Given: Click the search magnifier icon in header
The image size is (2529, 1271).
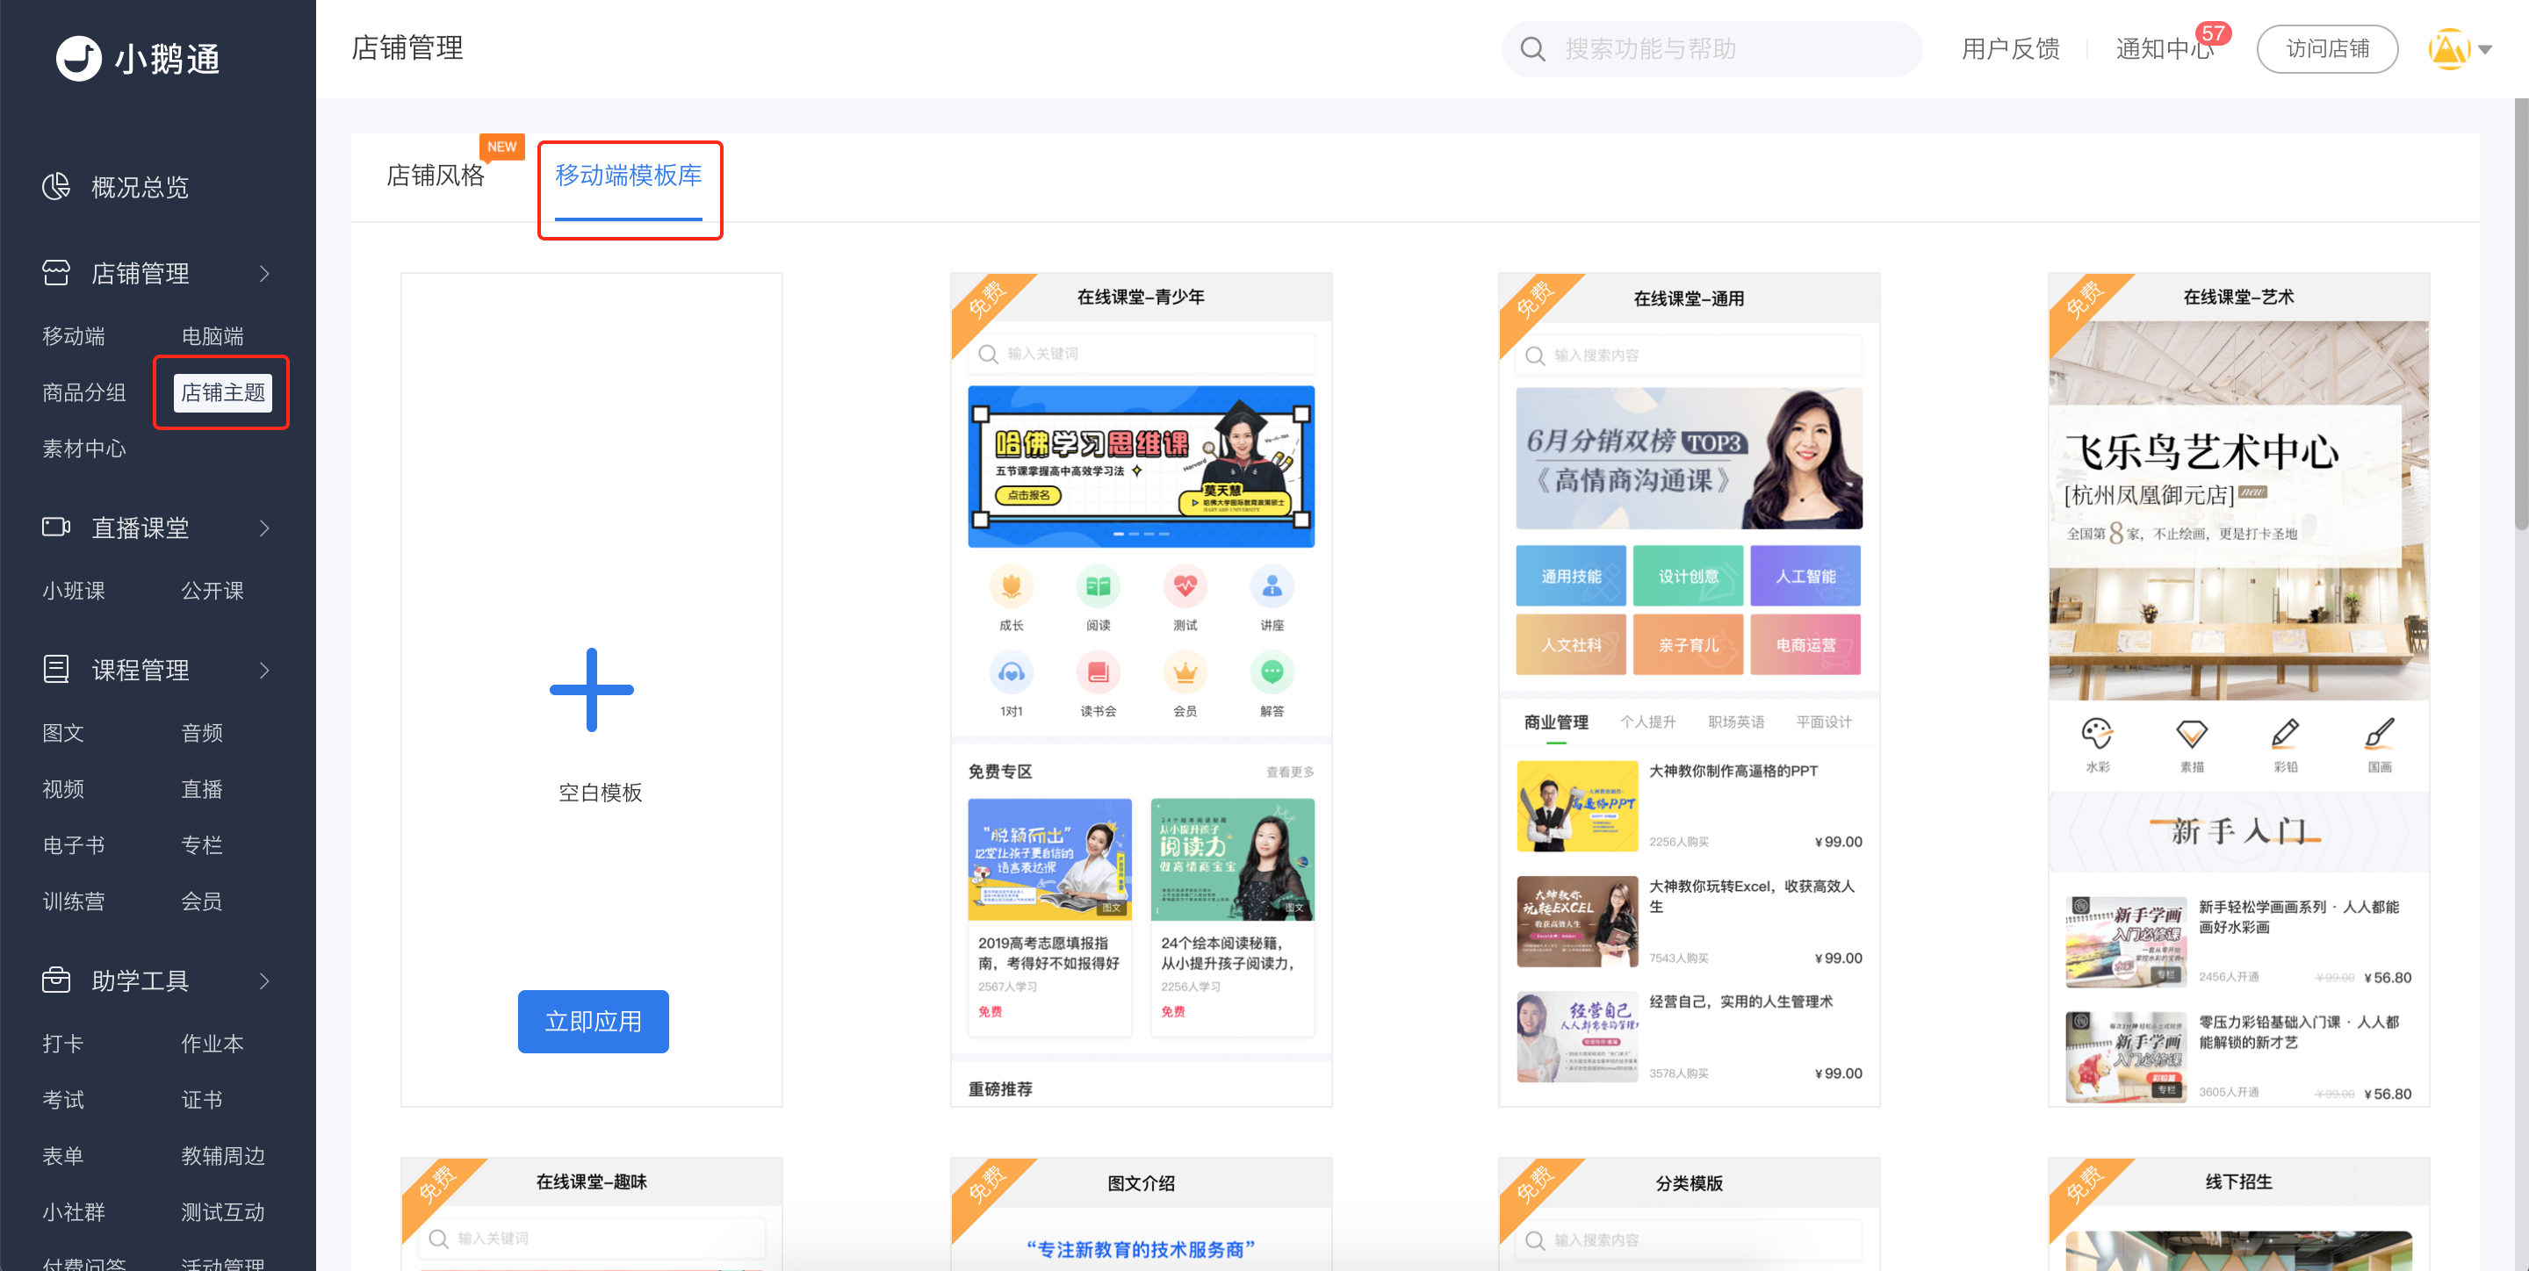Looking at the screenshot, I should (1532, 49).
